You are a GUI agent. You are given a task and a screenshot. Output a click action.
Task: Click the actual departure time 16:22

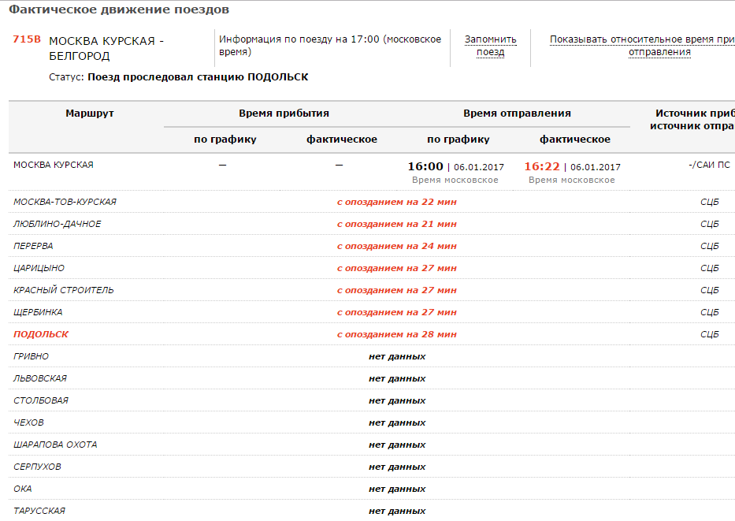(x=540, y=166)
